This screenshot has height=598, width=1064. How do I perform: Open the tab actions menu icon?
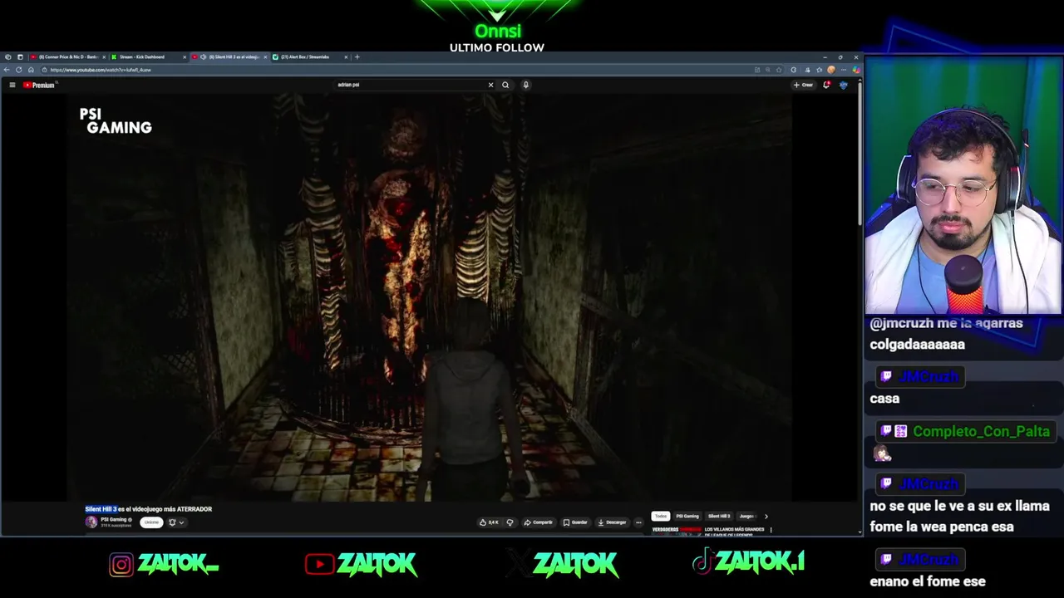pos(20,56)
